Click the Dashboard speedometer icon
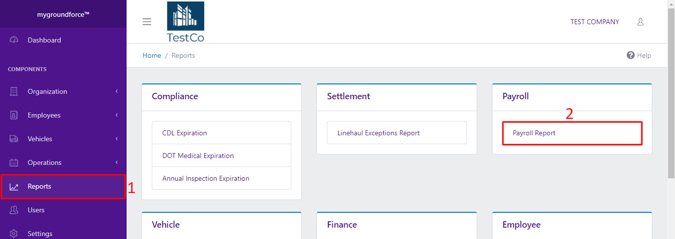675x239 pixels. coord(14,40)
